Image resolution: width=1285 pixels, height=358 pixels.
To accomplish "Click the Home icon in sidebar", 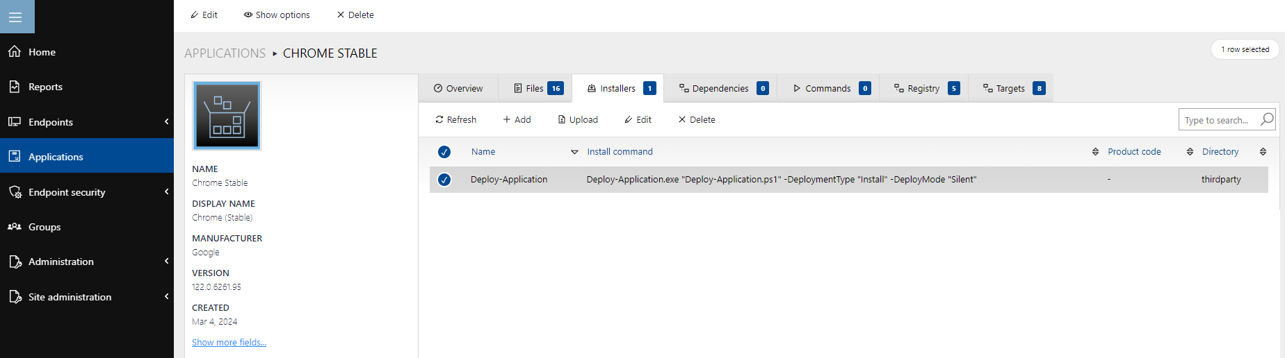I will (15, 51).
